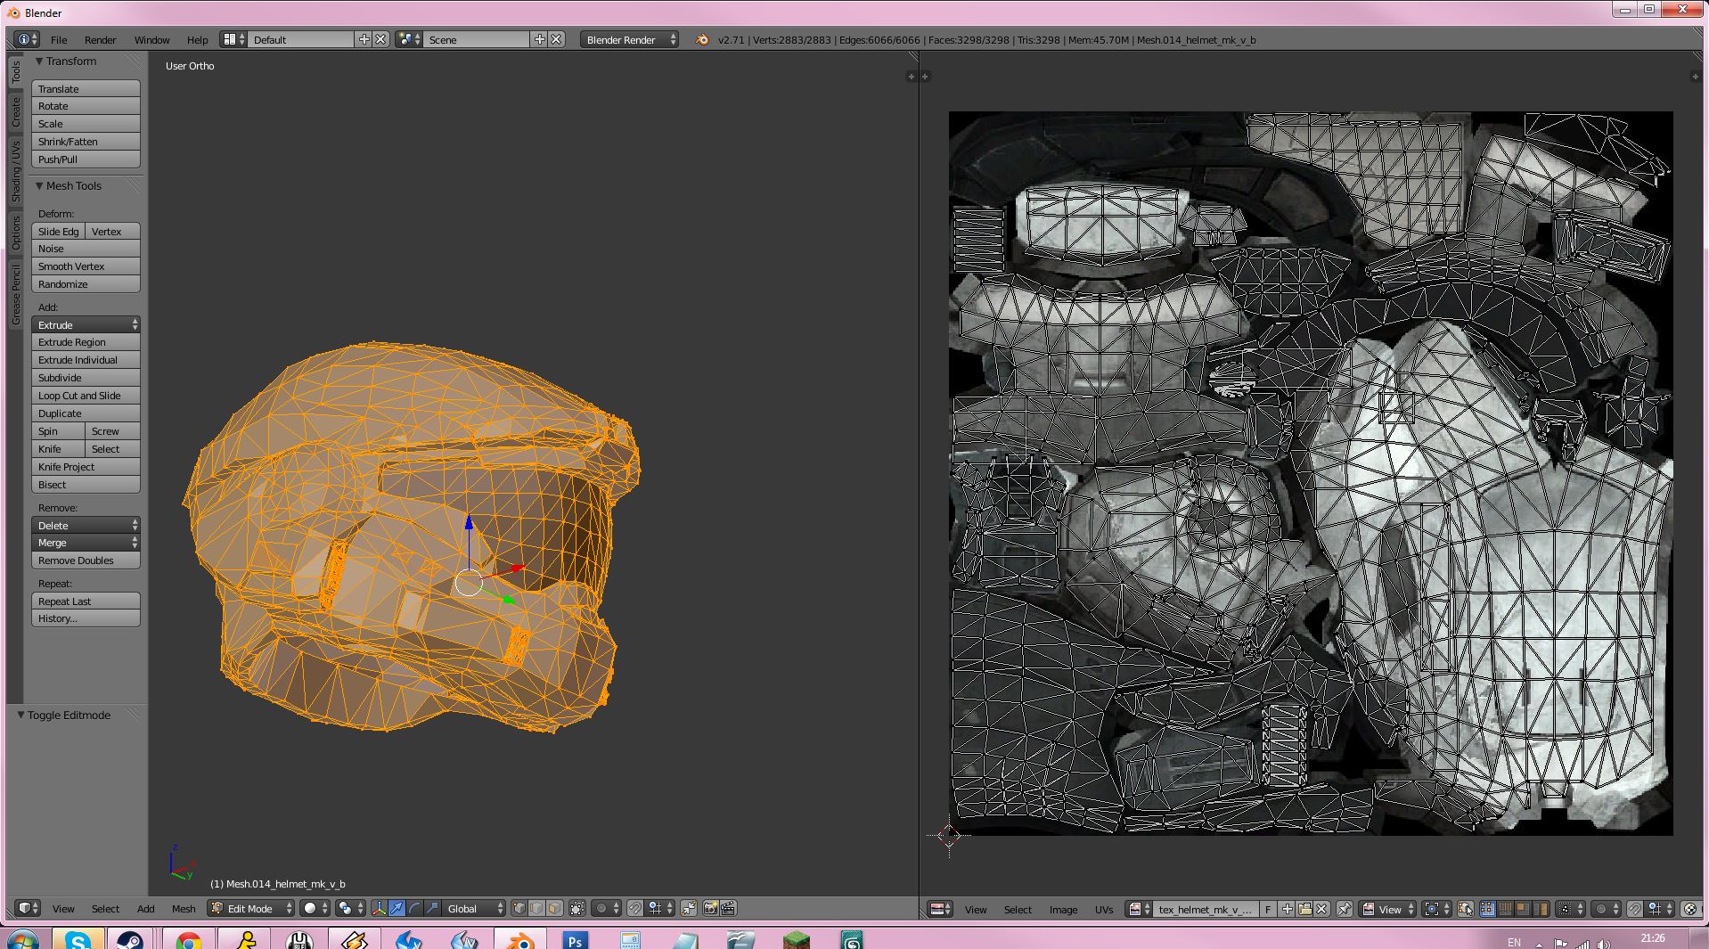Image resolution: width=1709 pixels, height=949 pixels.
Task: Open proportional editing dropdown in 3D view
Action: [x=606, y=908]
